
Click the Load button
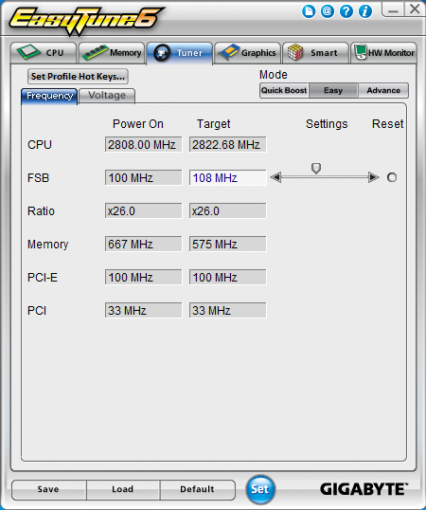click(x=123, y=489)
